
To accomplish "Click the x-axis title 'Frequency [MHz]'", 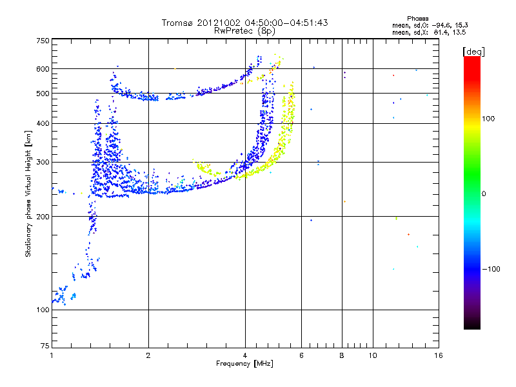I will [244, 364].
